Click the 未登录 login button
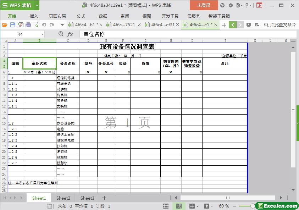Screen dimensions: 299x210 (x=204, y=5)
